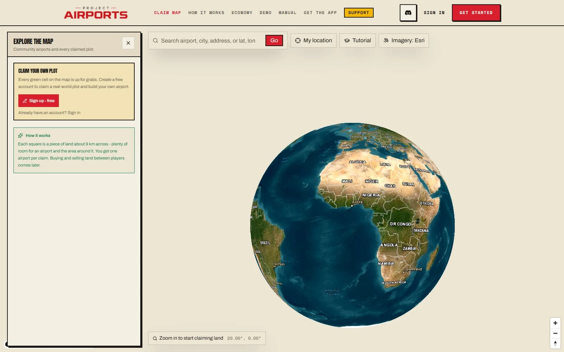Screen dimensions: 564x352
Task: Click Sign up - free button
Action: click(x=38, y=101)
